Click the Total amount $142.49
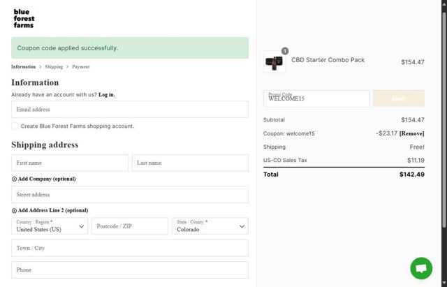This screenshot has width=447, height=287. [x=411, y=175]
